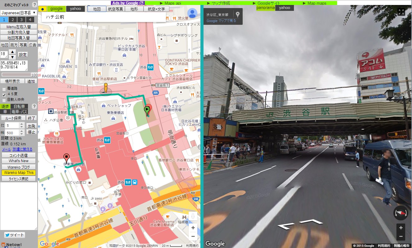Viewport: 412px width, 248px height.
Task: Click the map Pegman Street View control
Action: [x=193, y=216]
